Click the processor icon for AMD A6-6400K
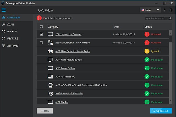176x117 pixels. [x=50, y=85]
